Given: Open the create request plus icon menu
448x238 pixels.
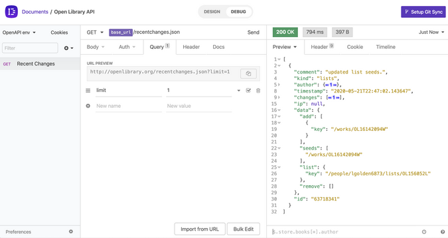Looking at the screenshot, I should (68, 48).
